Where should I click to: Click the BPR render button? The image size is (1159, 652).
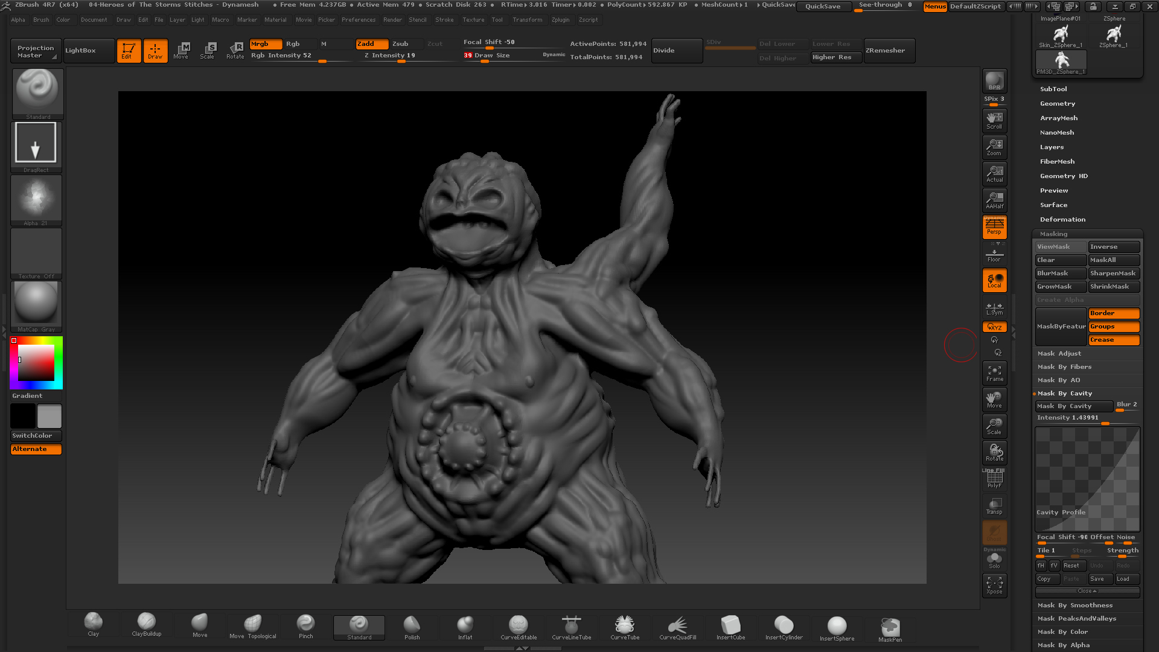pos(994,81)
